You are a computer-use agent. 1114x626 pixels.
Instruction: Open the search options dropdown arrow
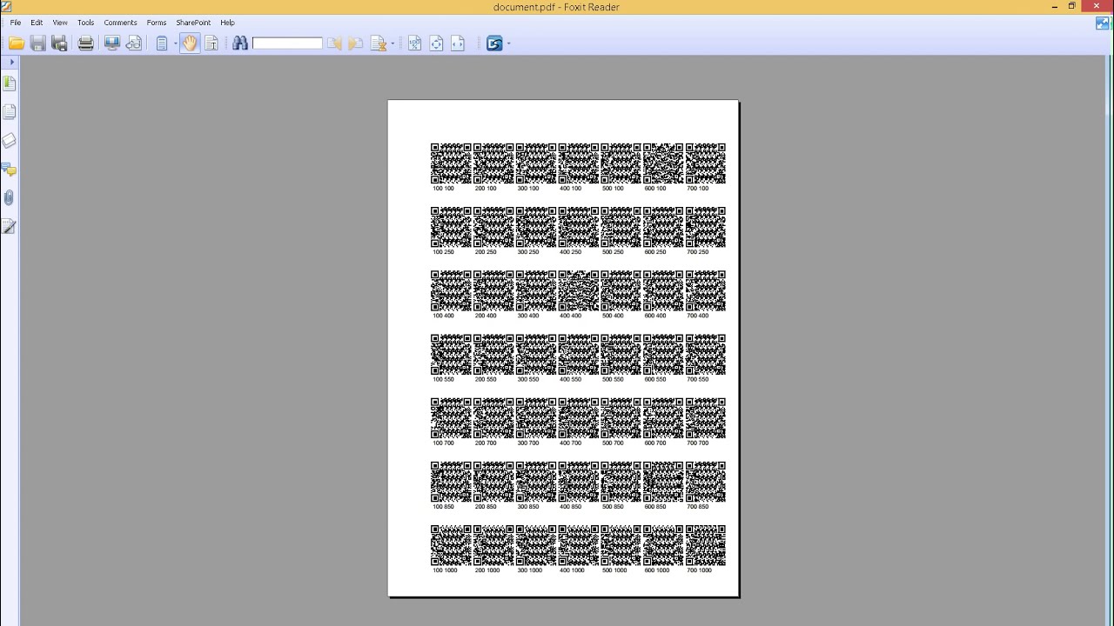393,43
